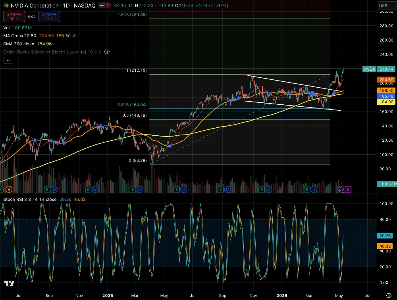Click the 2026 label on the time axis

click(282, 296)
